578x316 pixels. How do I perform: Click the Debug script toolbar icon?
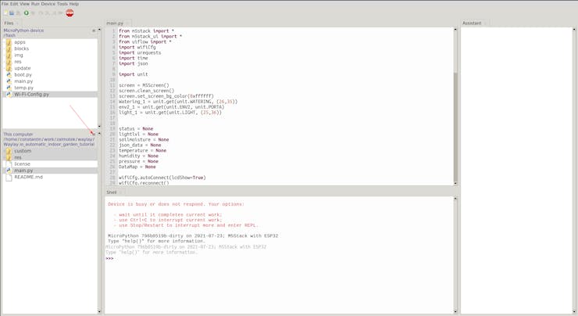pyautogui.click(x=33, y=13)
